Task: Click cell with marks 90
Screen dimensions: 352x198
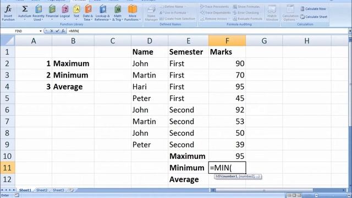Action: pos(227,63)
